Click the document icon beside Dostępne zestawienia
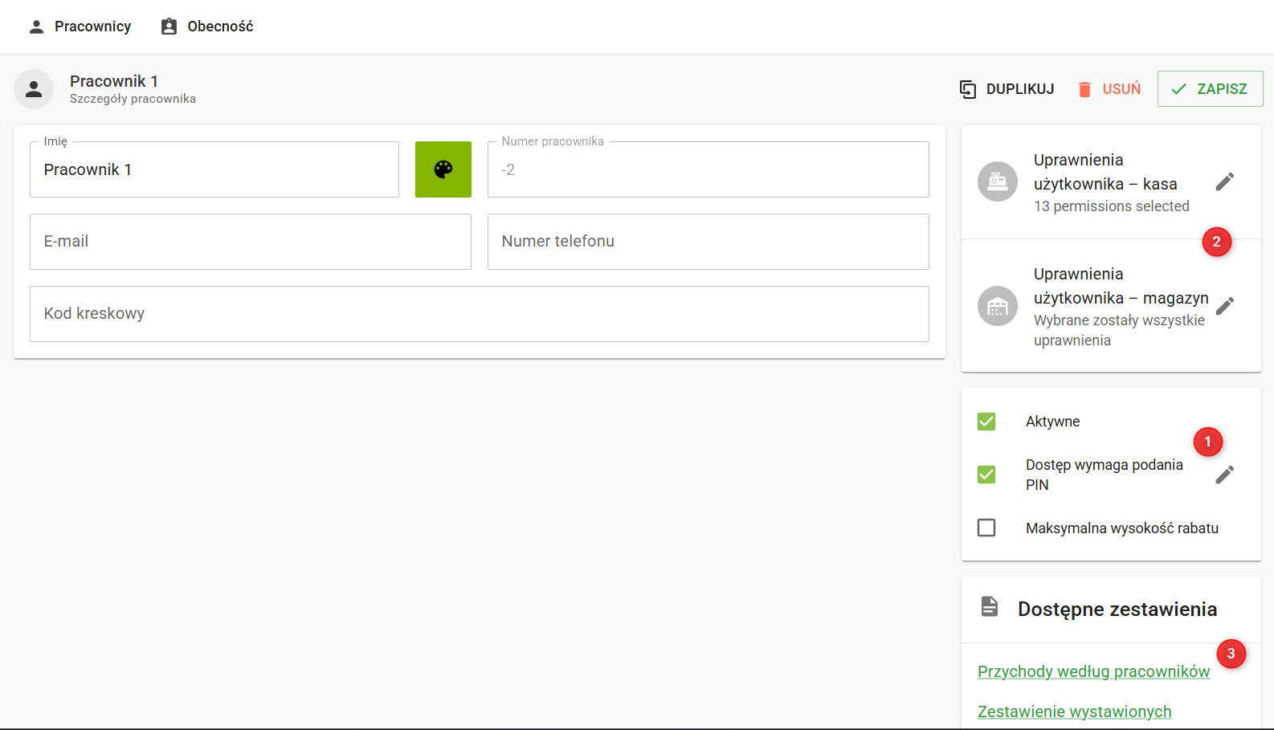Screen dimensions: 1274x730 [x=990, y=607]
